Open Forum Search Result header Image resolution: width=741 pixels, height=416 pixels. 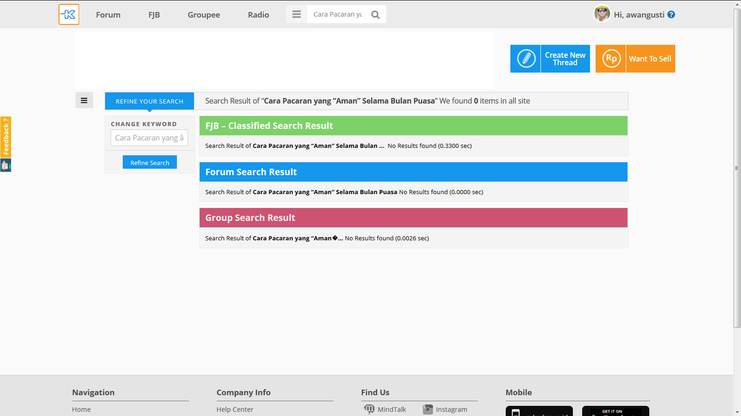pos(413,172)
